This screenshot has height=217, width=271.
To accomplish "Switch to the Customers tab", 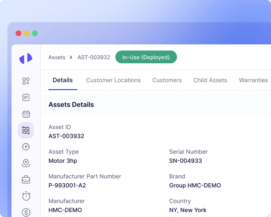I will point(167,80).
